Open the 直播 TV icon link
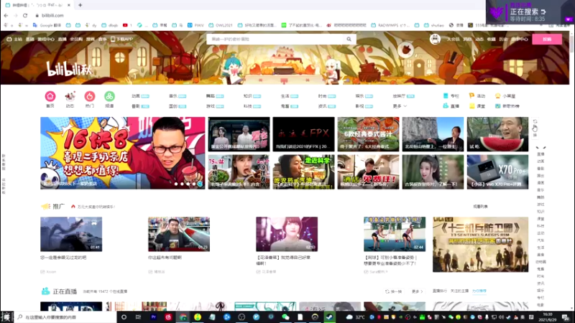 click(451, 106)
